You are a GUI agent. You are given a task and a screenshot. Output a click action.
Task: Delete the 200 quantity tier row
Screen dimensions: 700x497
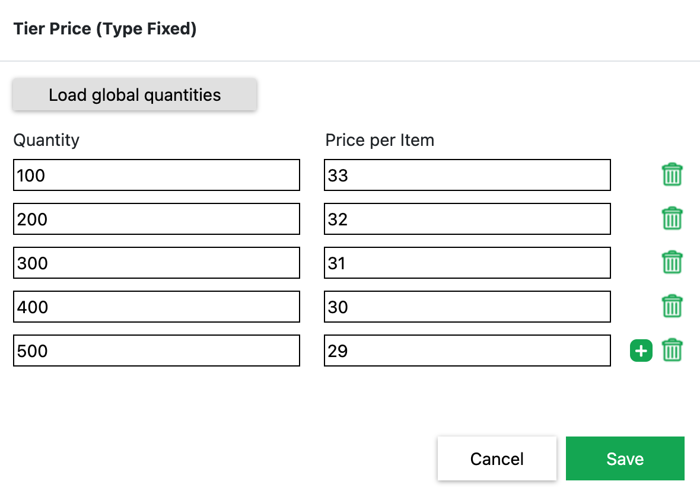[672, 219]
